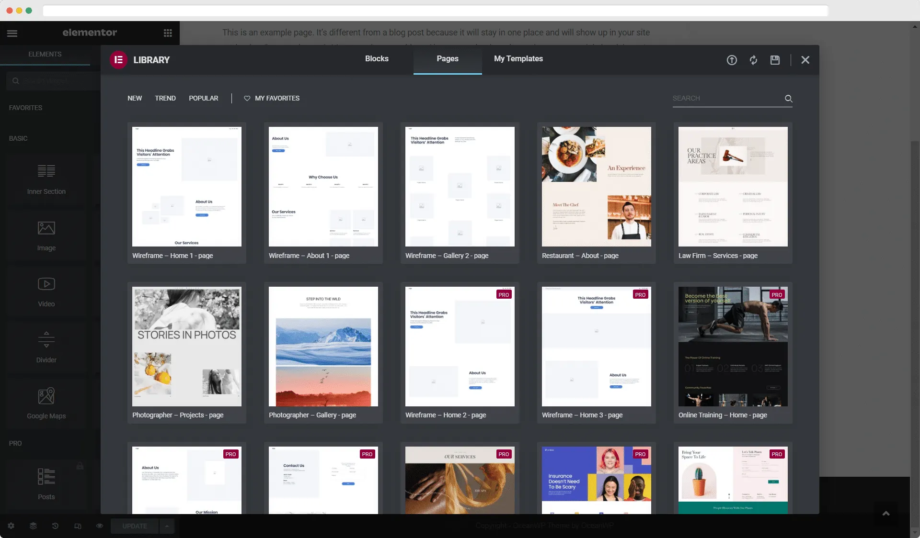Open the Navigator from the bottom toolbar
This screenshot has height=538, width=920.
pyautogui.click(x=33, y=526)
